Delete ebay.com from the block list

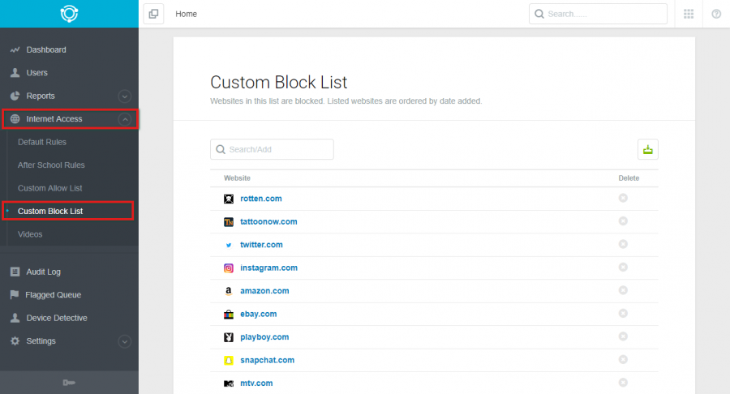623,313
